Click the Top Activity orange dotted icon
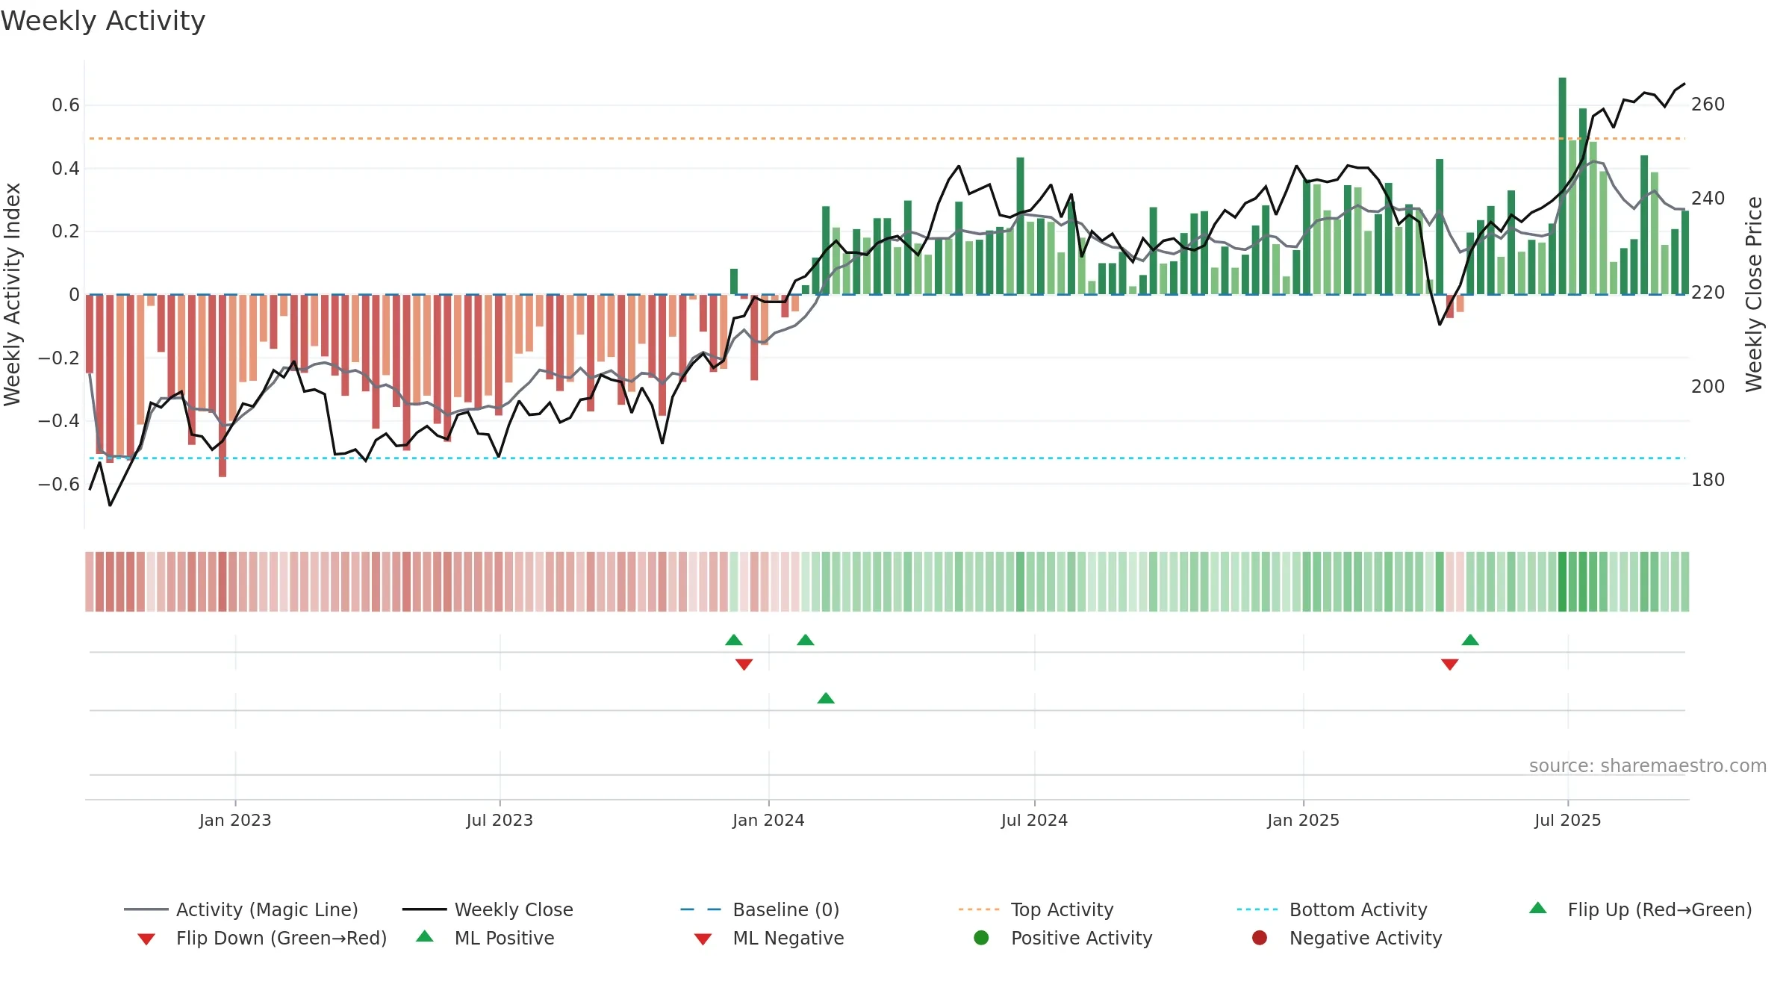This screenshot has height=1008, width=1792. [980, 909]
